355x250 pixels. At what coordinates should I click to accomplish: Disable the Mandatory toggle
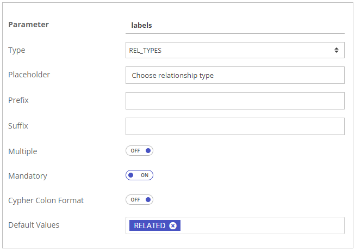pyautogui.click(x=139, y=175)
